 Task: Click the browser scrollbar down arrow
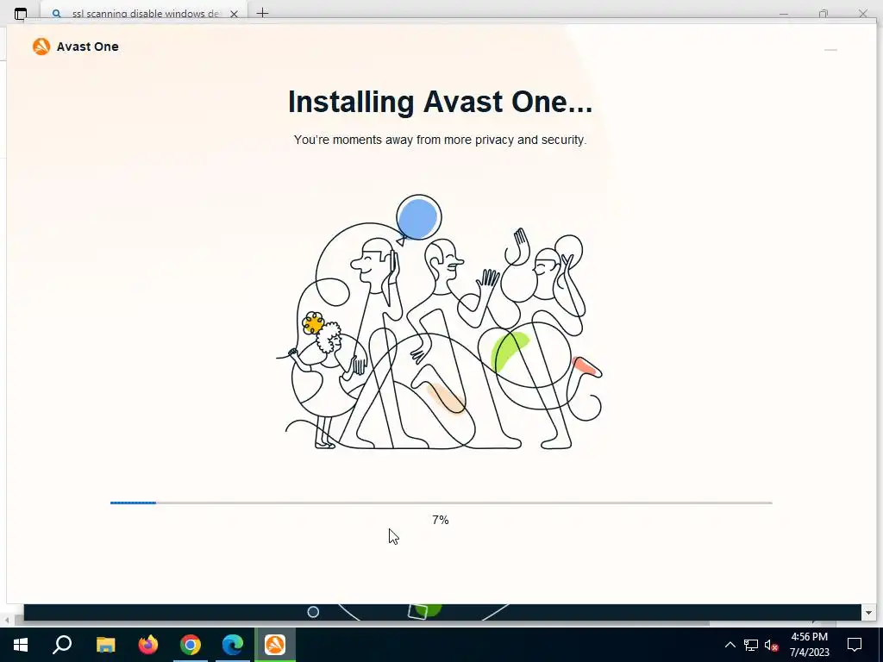pyautogui.click(x=868, y=613)
